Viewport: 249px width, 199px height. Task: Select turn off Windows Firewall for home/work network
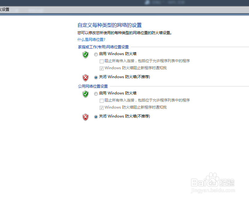tap(96, 78)
